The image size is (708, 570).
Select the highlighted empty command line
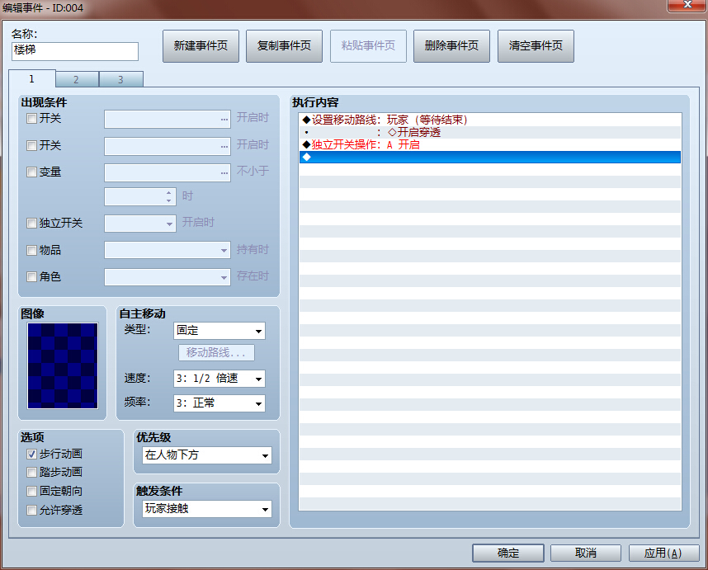point(490,157)
